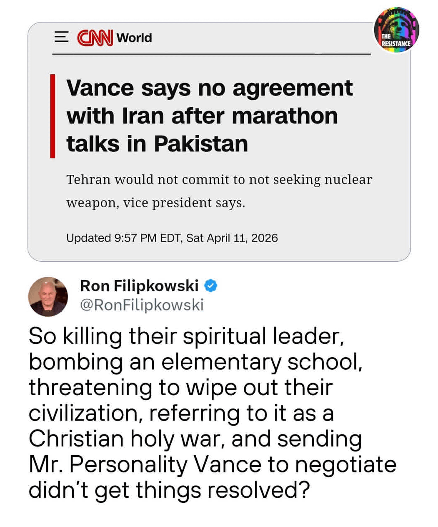Viewport: 438px width, 527px height.
Task: Click final line 'didn't get things resolved?'
Action: [x=169, y=490]
